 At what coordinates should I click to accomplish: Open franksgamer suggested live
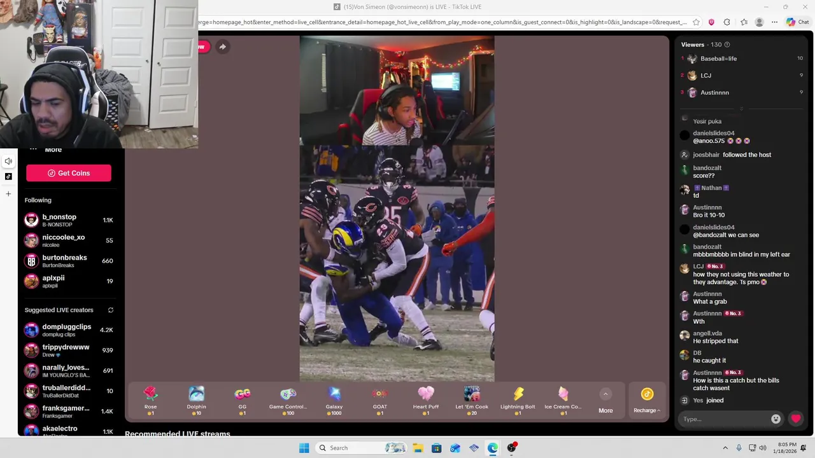69,412
